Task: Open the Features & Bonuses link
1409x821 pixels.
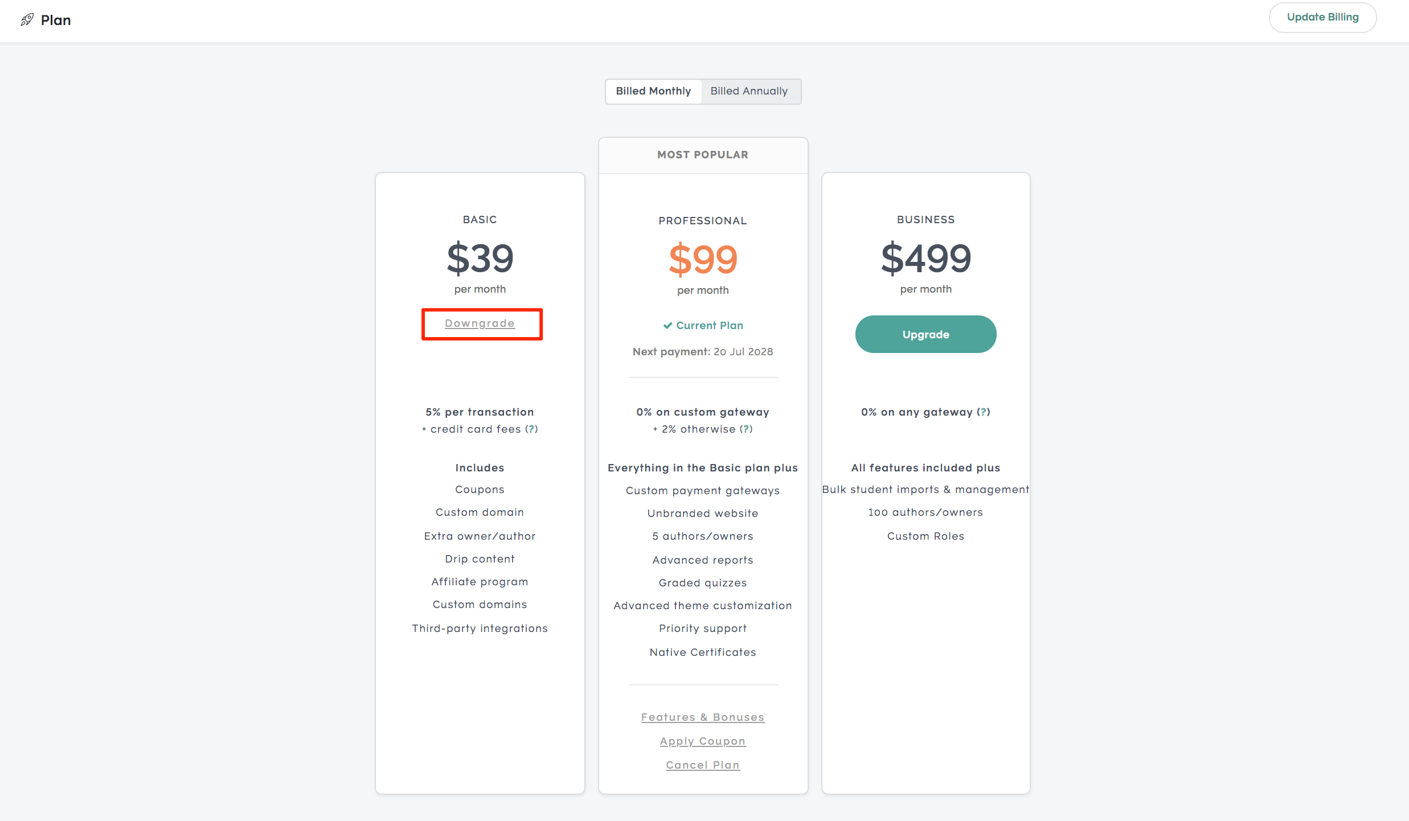Action: tap(703, 717)
